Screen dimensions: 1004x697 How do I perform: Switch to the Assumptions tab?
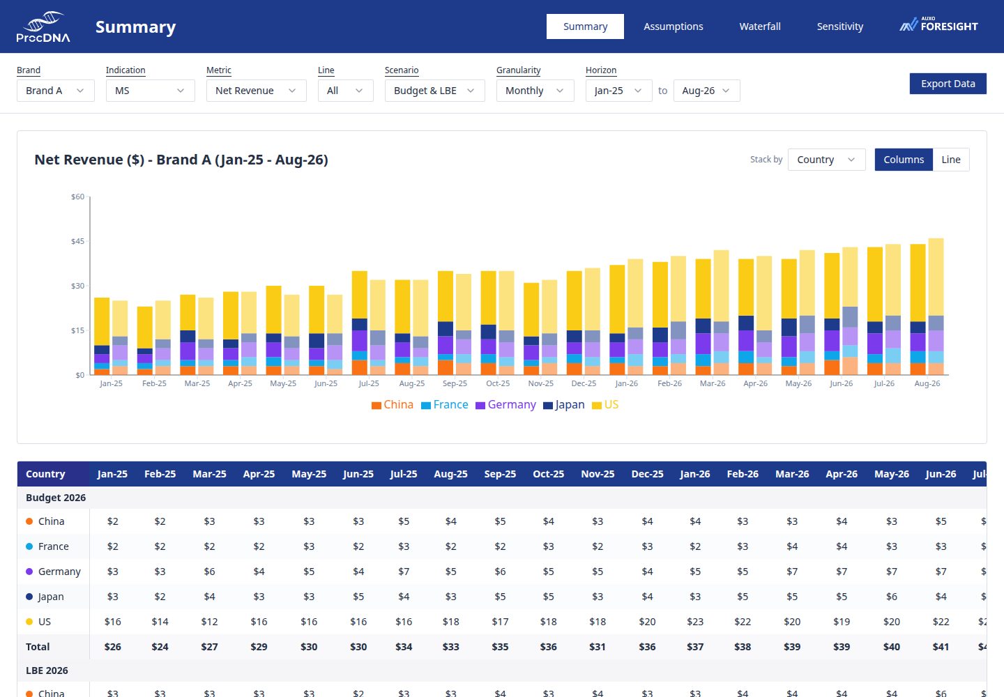tap(673, 26)
